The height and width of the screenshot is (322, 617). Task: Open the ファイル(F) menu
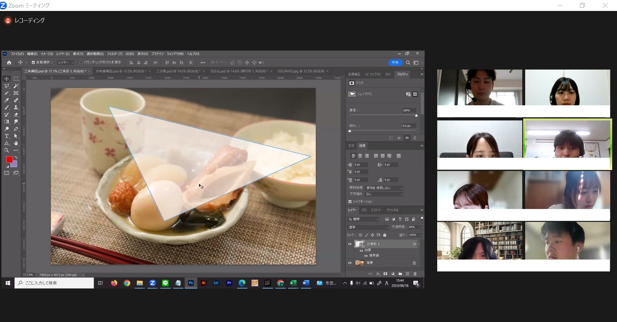tap(17, 54)
